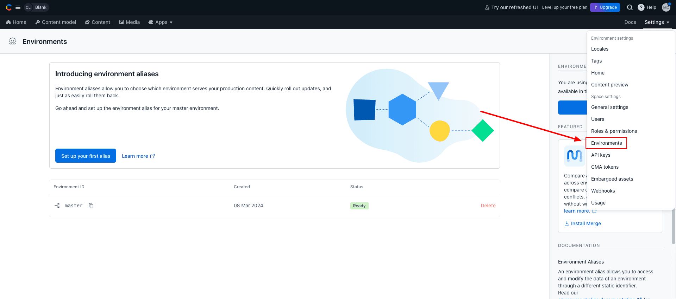Select Locales from Settings menu

[600, 49]
